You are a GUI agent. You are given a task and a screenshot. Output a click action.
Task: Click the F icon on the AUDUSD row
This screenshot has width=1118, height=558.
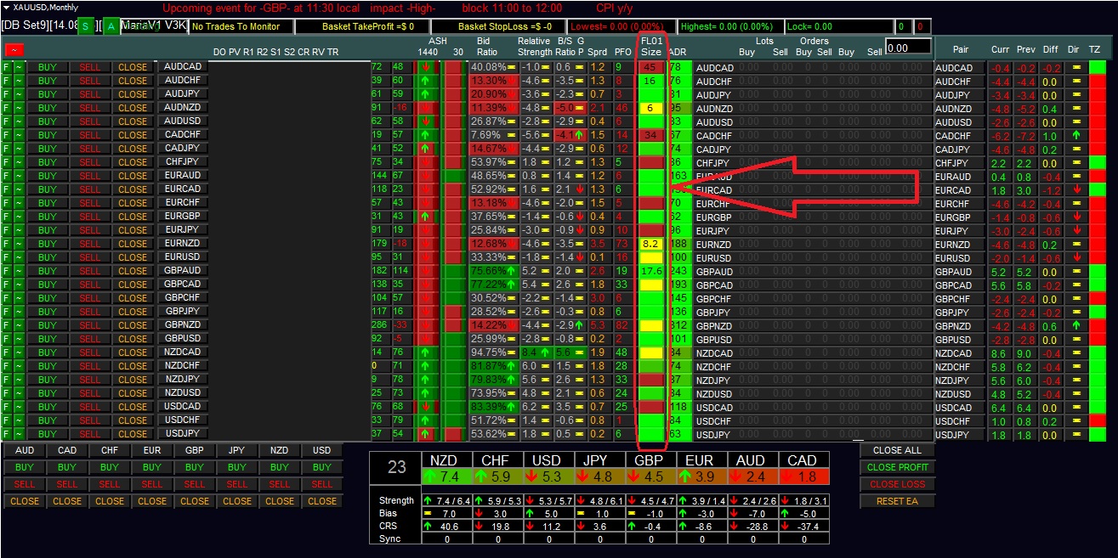7,121
